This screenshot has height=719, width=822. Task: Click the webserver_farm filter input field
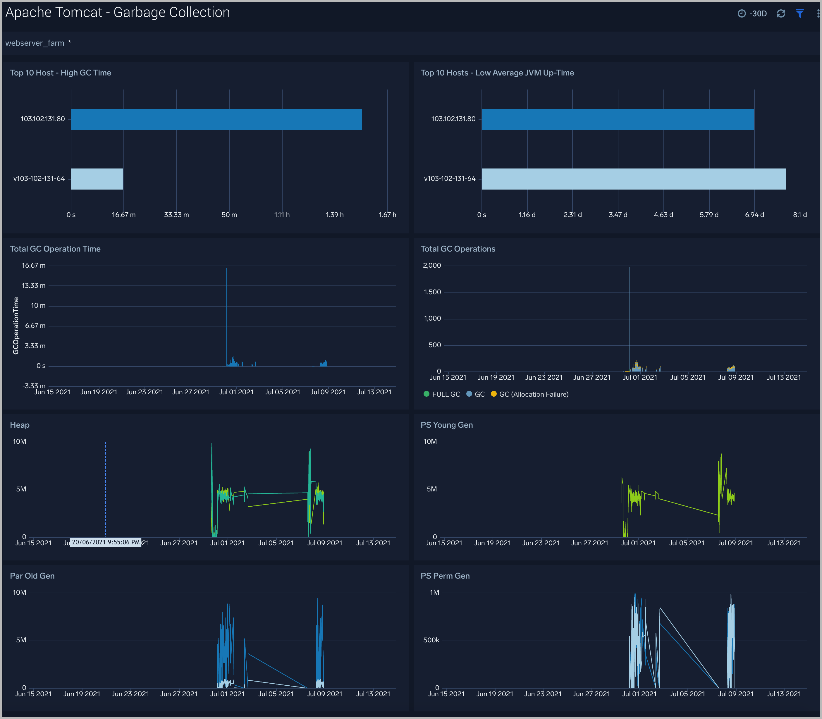click(x=82, y=43)
